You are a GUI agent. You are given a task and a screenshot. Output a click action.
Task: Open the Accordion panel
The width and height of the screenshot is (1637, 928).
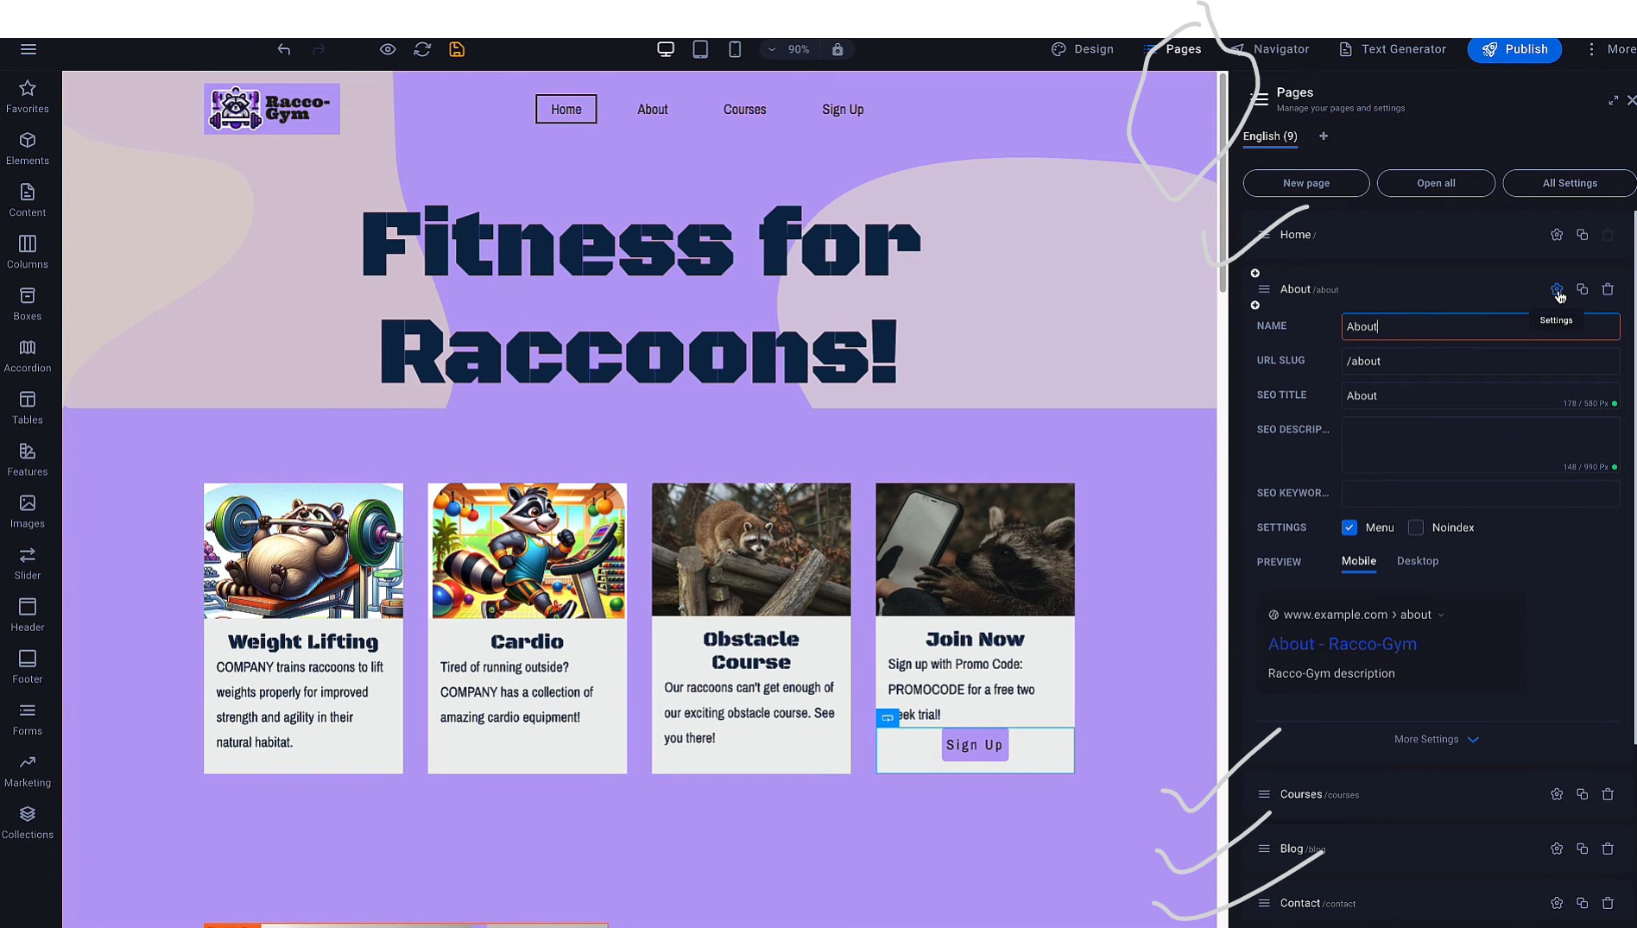pyautogui.click(x=28, y=356)
